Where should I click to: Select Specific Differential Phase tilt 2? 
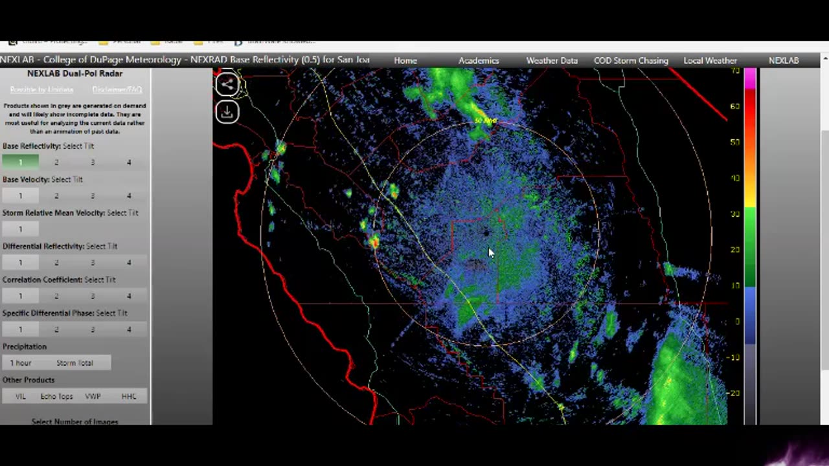[x=56, y=329]
